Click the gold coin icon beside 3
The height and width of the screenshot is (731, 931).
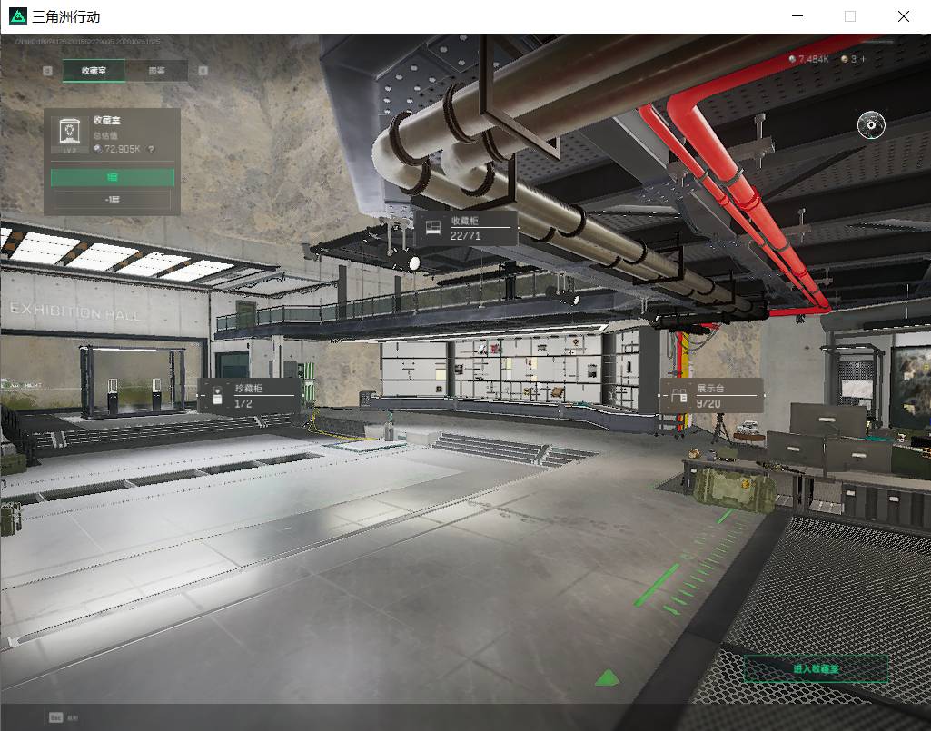click(x=845, y=59)
